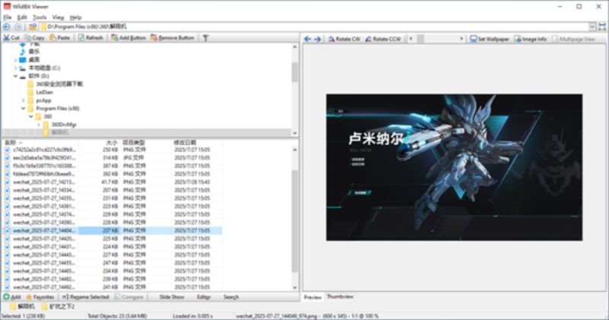Click the Add Button toolbar item
The height and width of the screenshot is (320, 609).
(128, 37)
